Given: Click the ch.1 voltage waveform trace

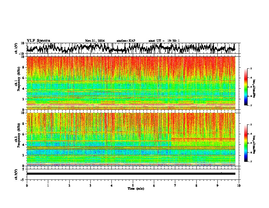Looking at the screenshot, I should coord(131,48).
